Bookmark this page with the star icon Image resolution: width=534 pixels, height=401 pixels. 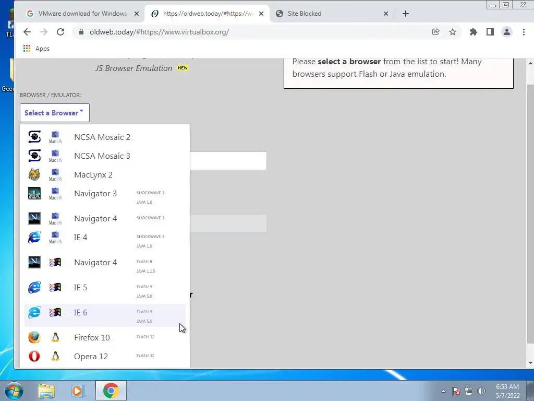click(453, 32)
